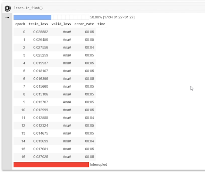Viewport: 205px width, 172px height.
Task: Click the red Interrupted progress bar
Action: (51, 165)
